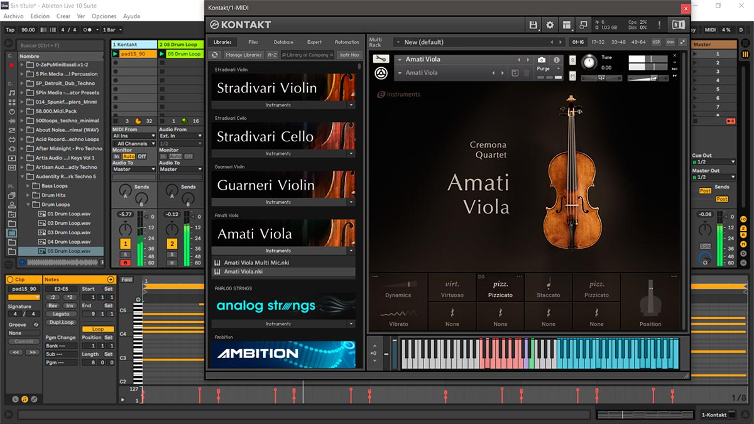Switch to the Files tab in Kontakt
This screenshot has height=424, width=754.
[253, 42]
